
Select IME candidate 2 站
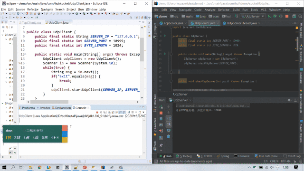(17, 138)
